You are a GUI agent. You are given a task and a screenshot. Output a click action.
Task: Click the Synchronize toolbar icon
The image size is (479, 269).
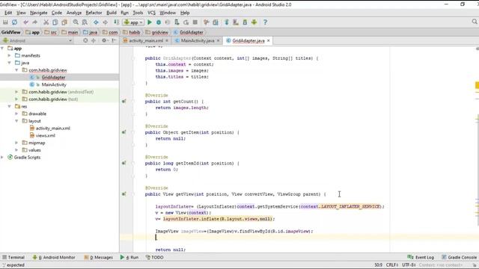tap(14, 22)
